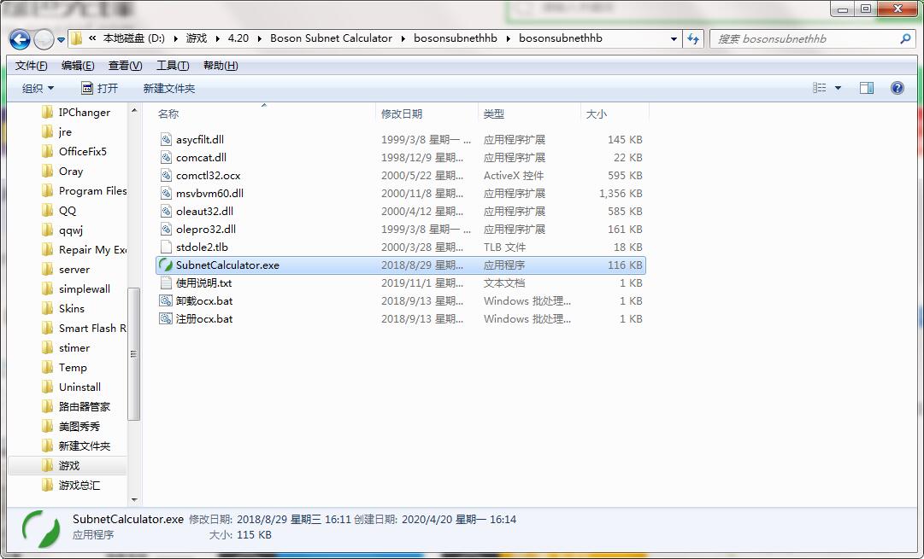Image resolution: width=924 pixels, height=559 pixels.
Task: Click the refresh button beside address bar
Action: point(693,39)
